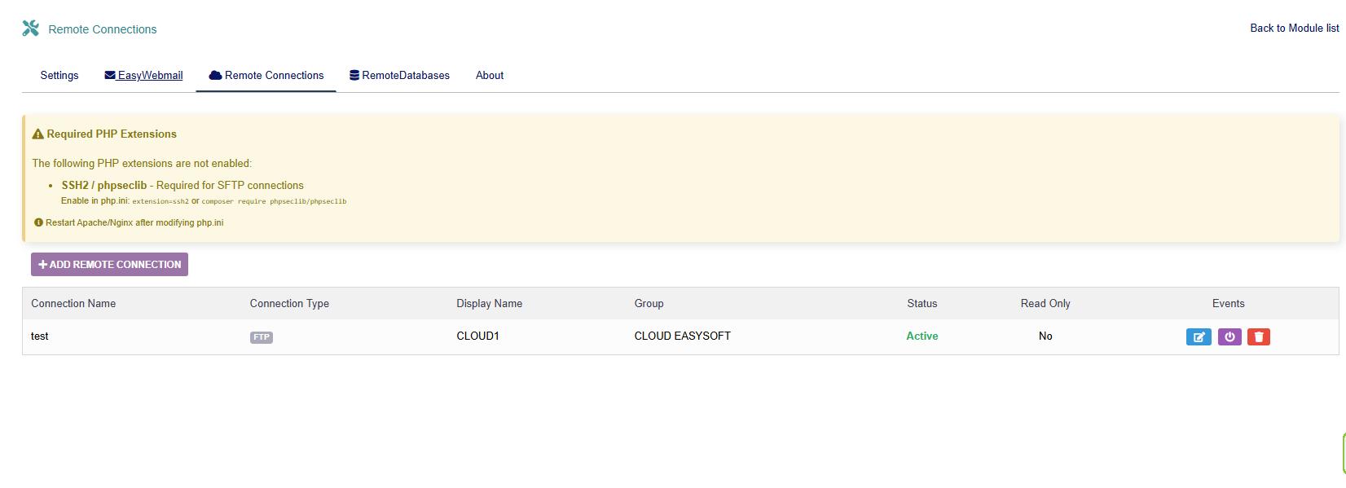Click the Events column header

(x=1228, y=303)
